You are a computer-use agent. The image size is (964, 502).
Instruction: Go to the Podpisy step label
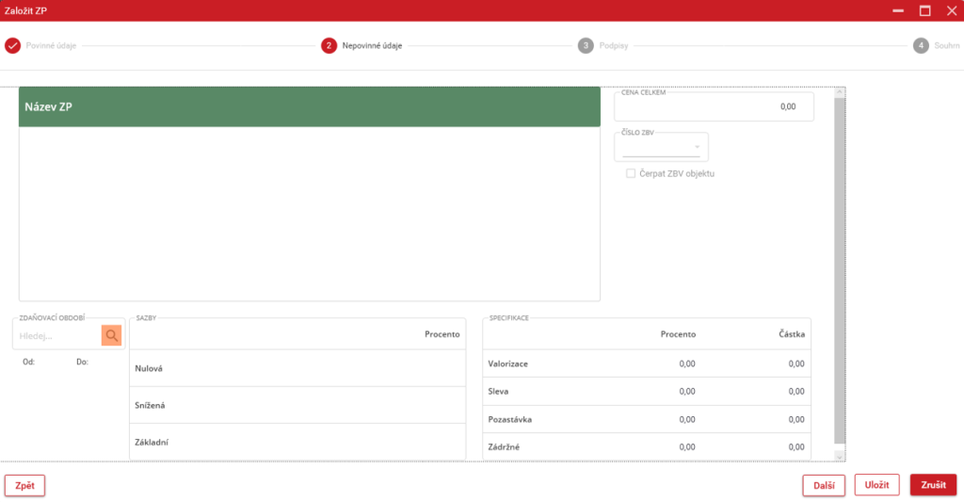614,45
